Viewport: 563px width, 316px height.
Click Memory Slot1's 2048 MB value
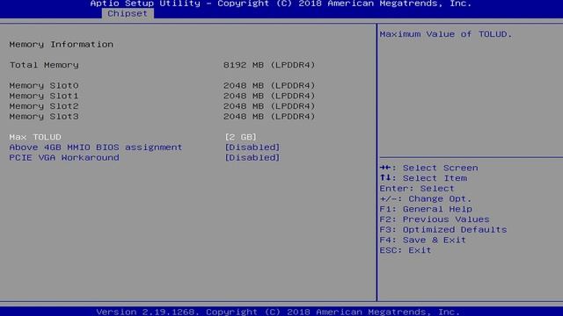pos(269,96)
